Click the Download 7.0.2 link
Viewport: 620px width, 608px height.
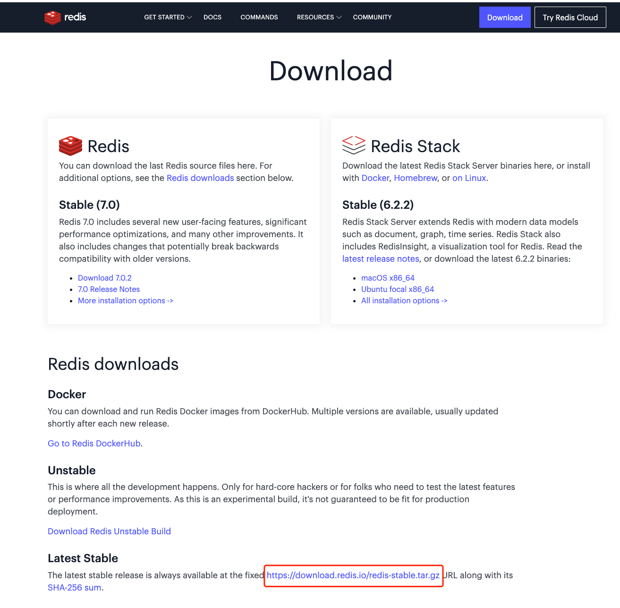[x=105, y=278]
